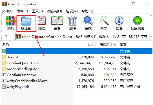The image size is (153, 105).
Task: Expand the toolbar overflow chevron
Action: click(151, 16)
